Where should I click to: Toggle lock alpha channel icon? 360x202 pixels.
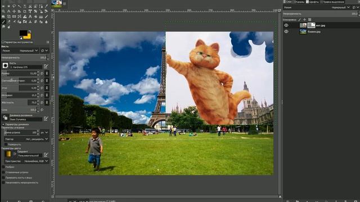pos(310,20)
